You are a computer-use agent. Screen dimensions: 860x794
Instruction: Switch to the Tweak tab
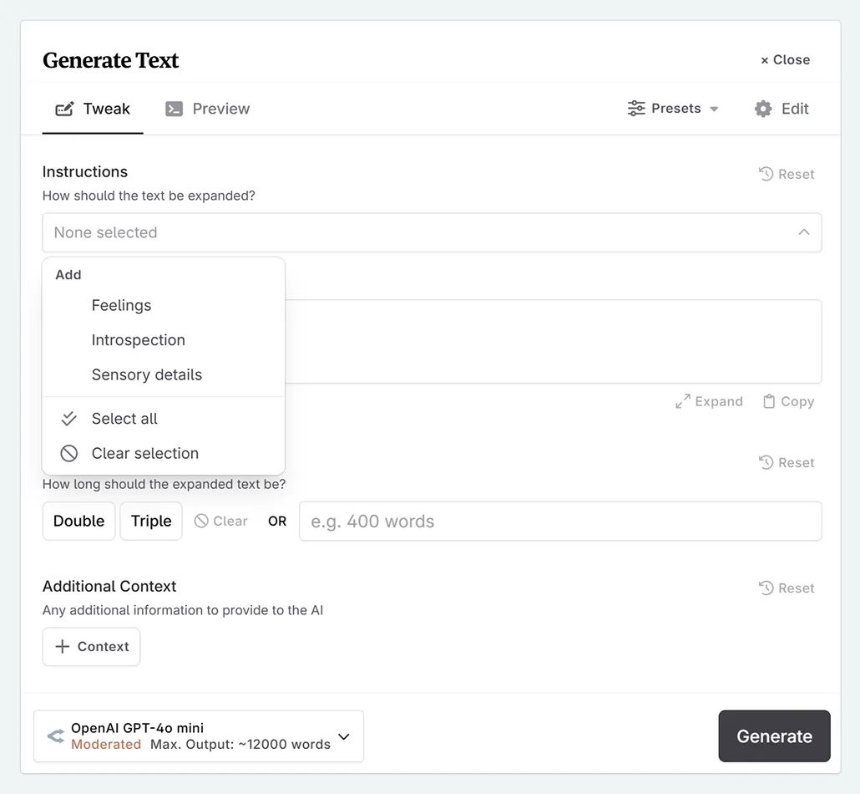click(x=93, y=109)
